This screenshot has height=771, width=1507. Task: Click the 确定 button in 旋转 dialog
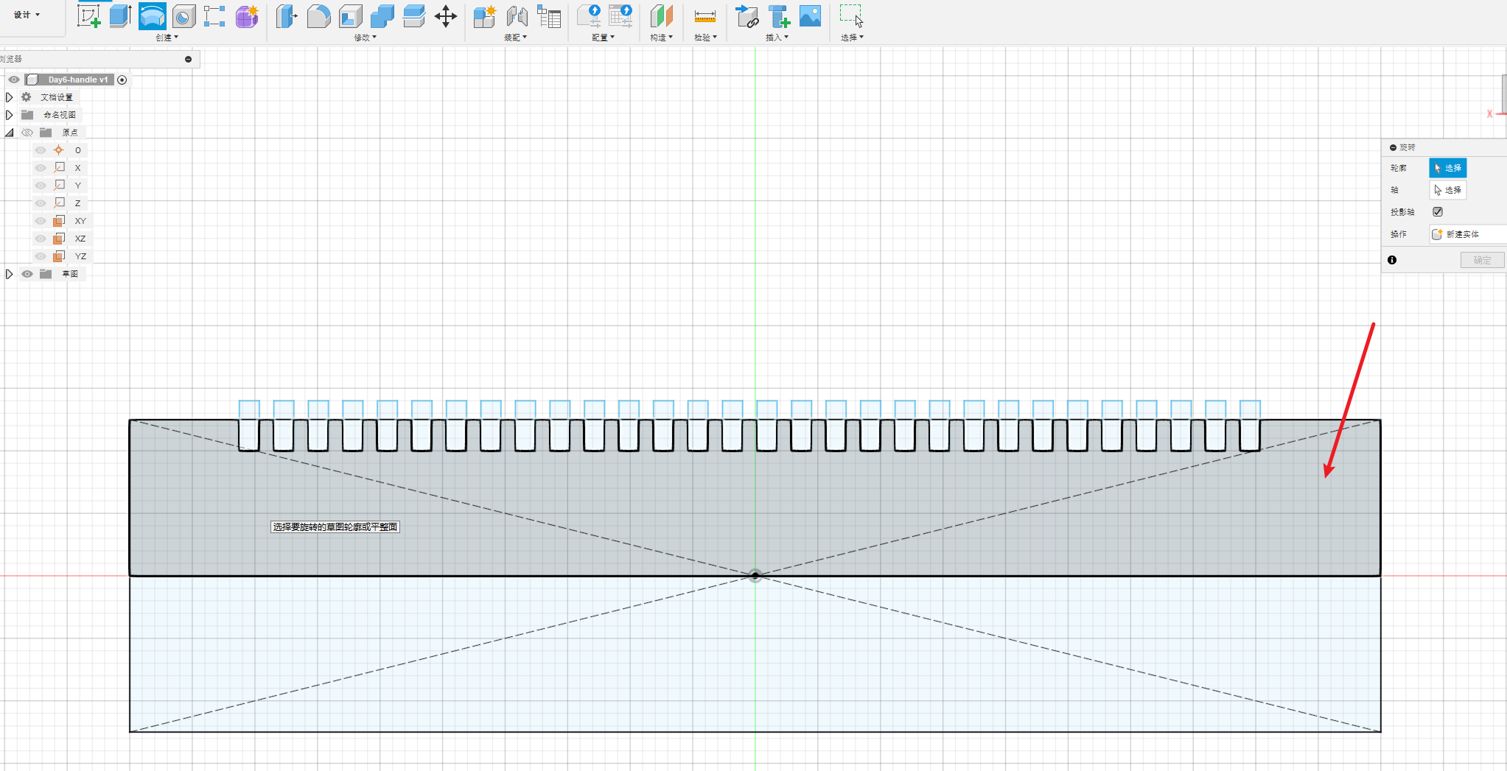pos(1482,260)
